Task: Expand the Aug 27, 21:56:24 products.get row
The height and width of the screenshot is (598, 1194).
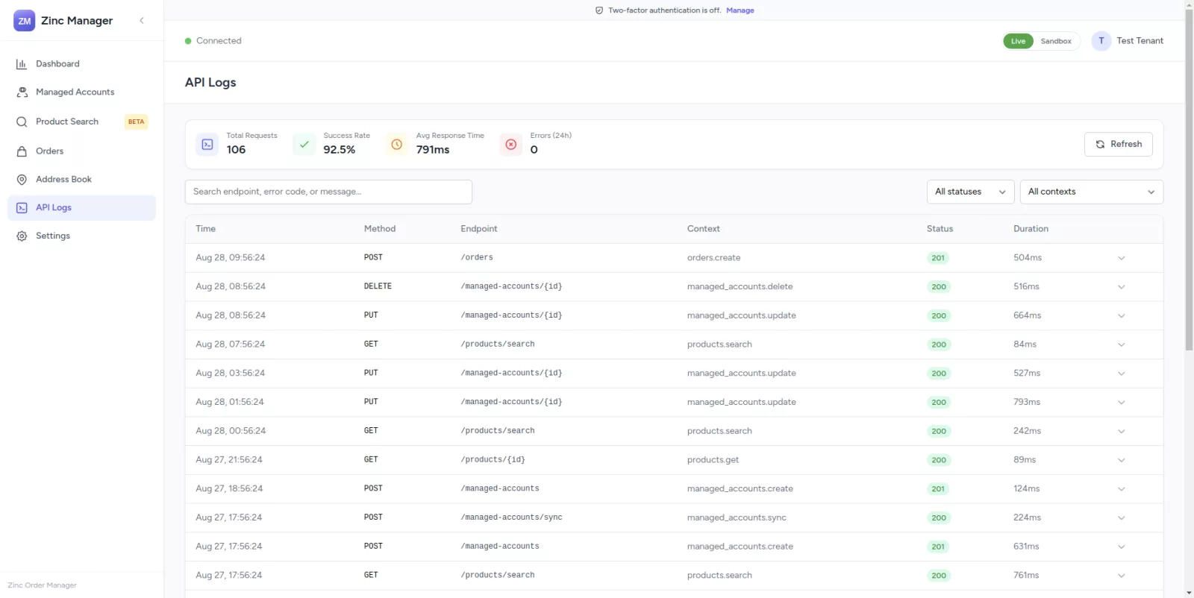Action: click(x=1121, y=460)
